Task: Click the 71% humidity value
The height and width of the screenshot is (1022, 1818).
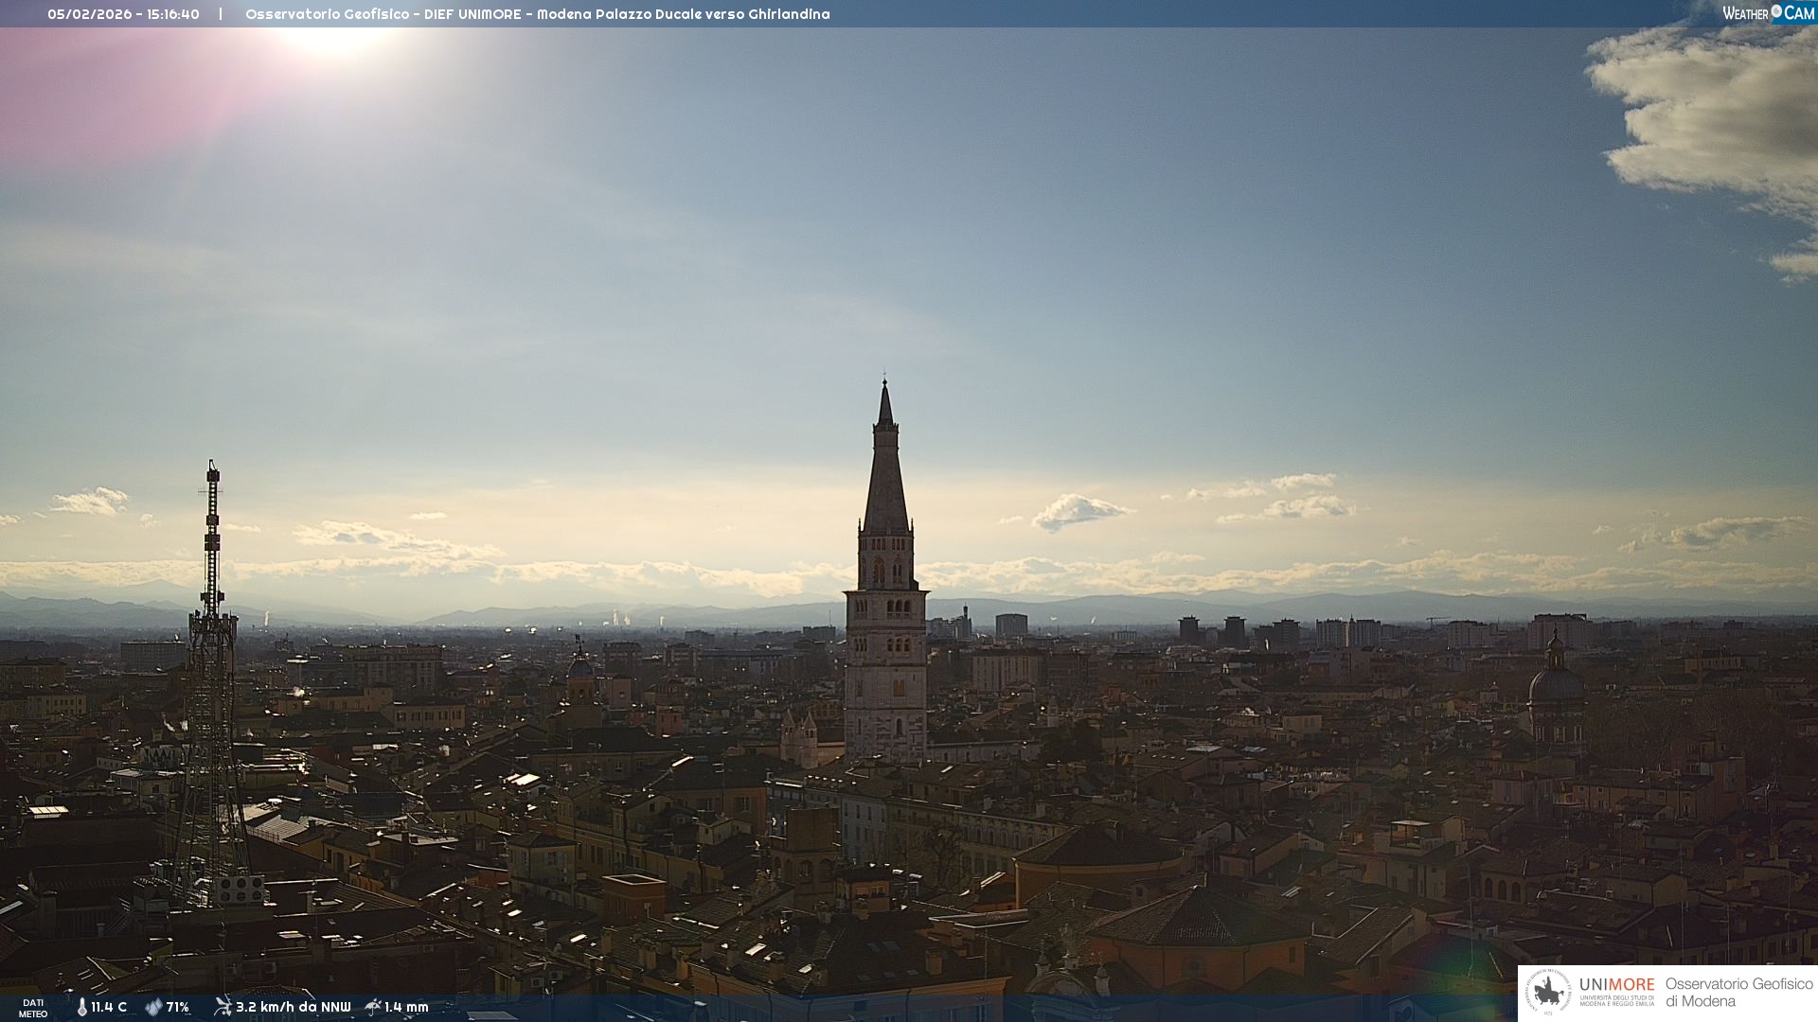Action: click(177, 1008)
